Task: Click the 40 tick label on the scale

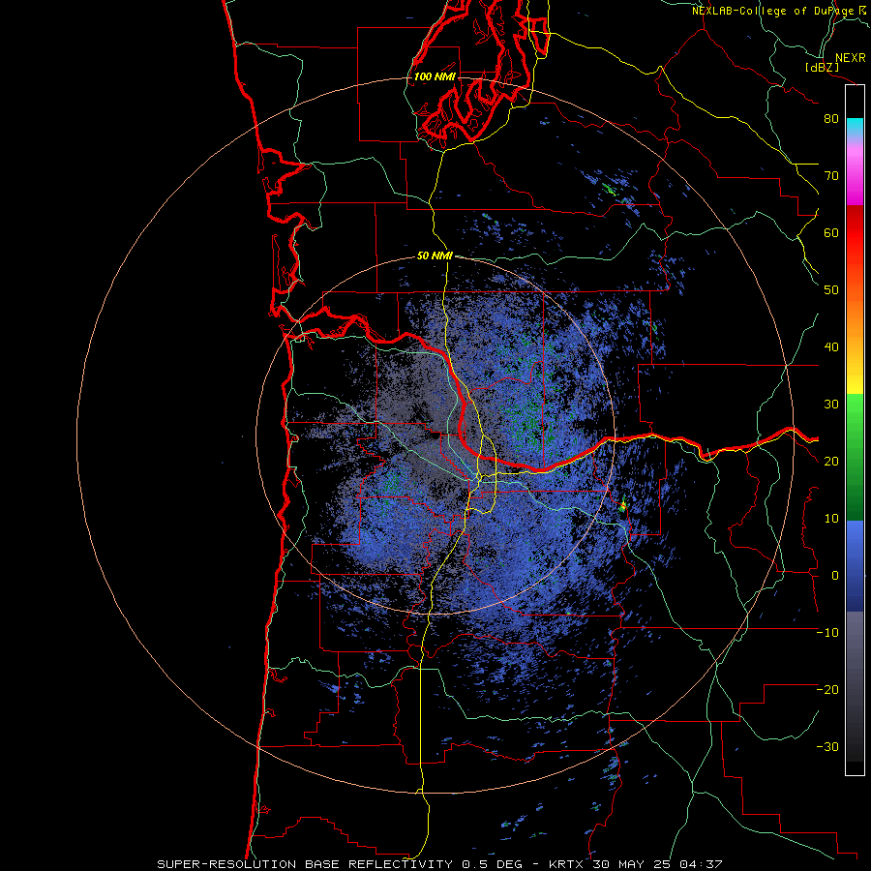Action: [831, 347]
